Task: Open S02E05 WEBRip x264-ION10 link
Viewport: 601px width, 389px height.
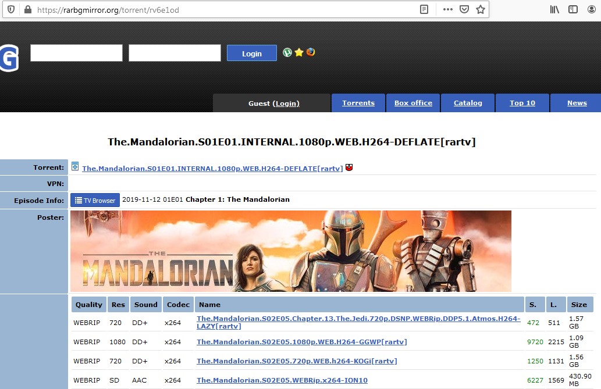Action: pos(282,380)
